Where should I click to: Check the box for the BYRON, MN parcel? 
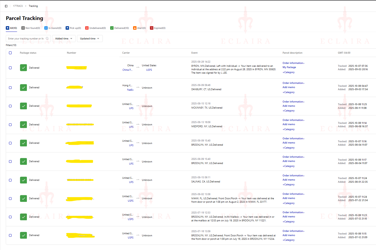coord(10,68)
